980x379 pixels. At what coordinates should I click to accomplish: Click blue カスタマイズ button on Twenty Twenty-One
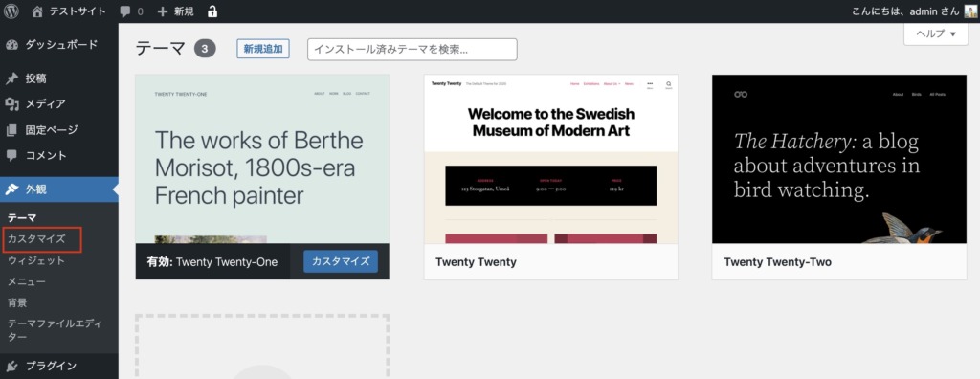pos(341,261)
